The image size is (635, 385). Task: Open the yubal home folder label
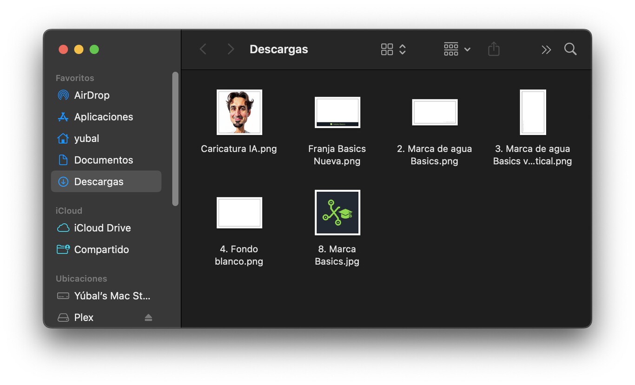point(86,138)
